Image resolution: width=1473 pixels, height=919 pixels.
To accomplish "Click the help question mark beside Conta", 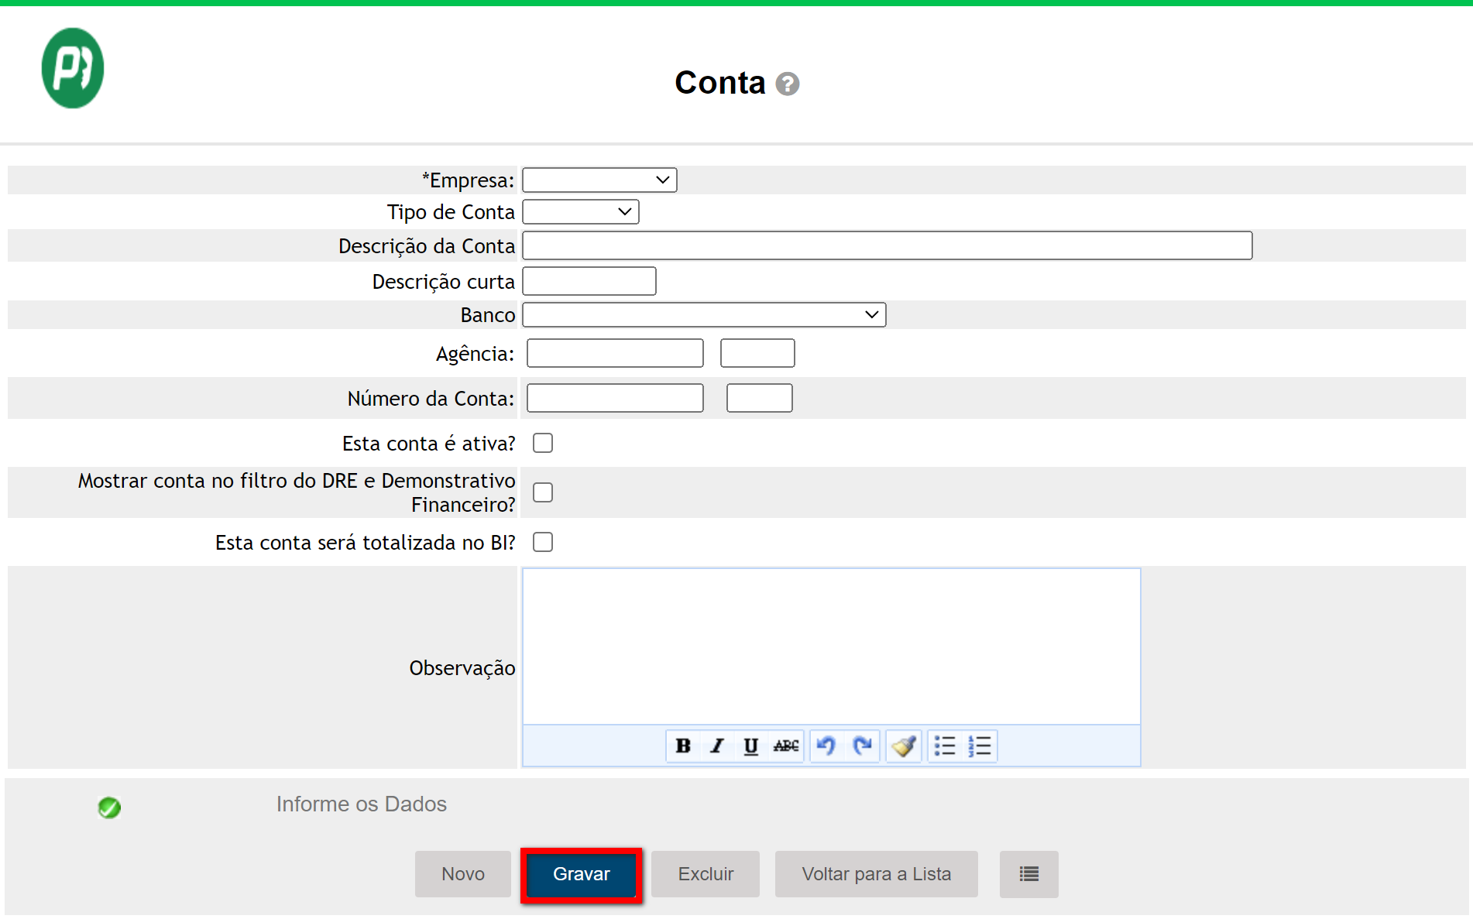I will click(787, 84).
